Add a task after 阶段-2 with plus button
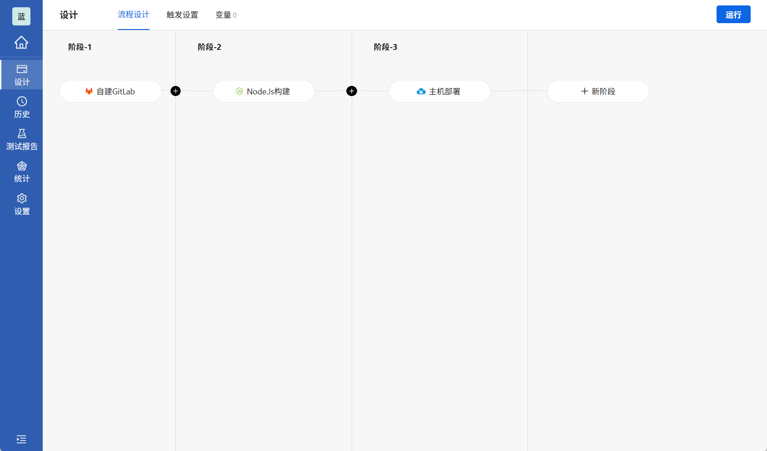Viewport: 767px width, 451px height. click(x=352, y=91)
